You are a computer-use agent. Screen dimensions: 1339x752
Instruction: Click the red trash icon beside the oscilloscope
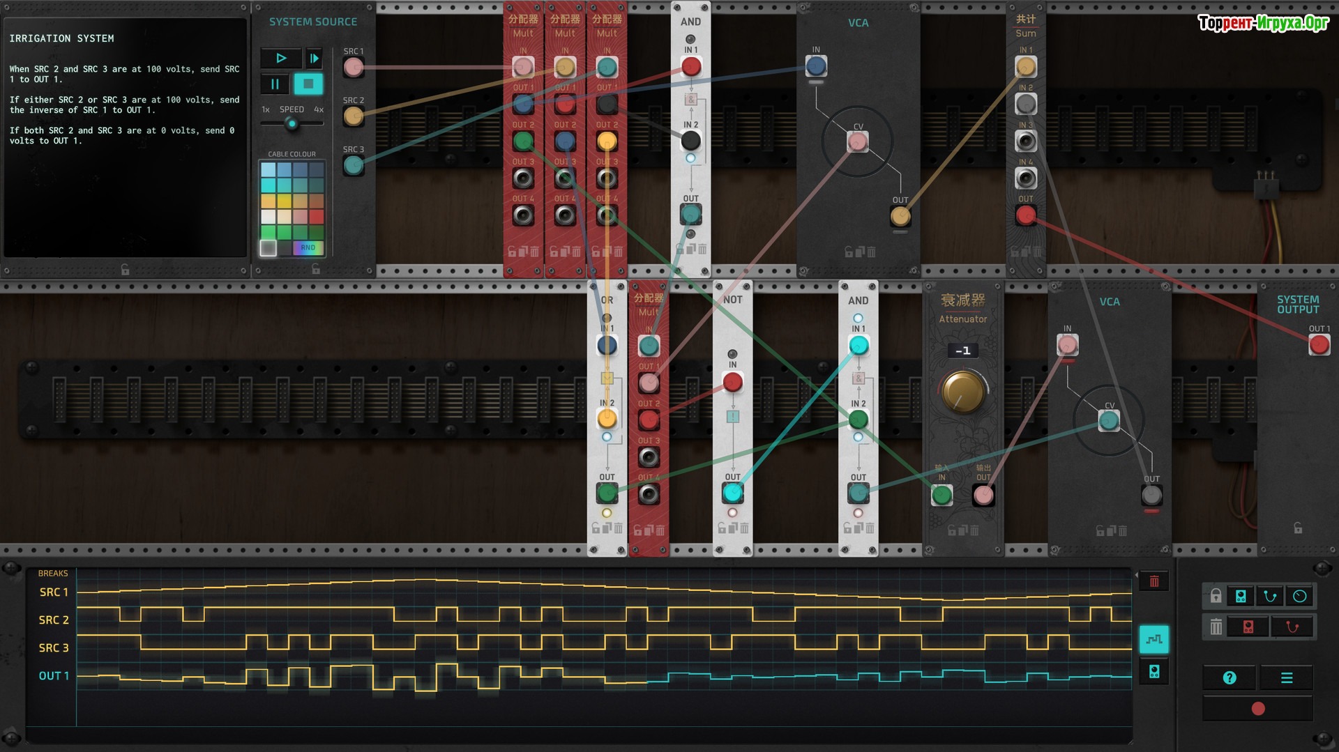pos(1153,581)
